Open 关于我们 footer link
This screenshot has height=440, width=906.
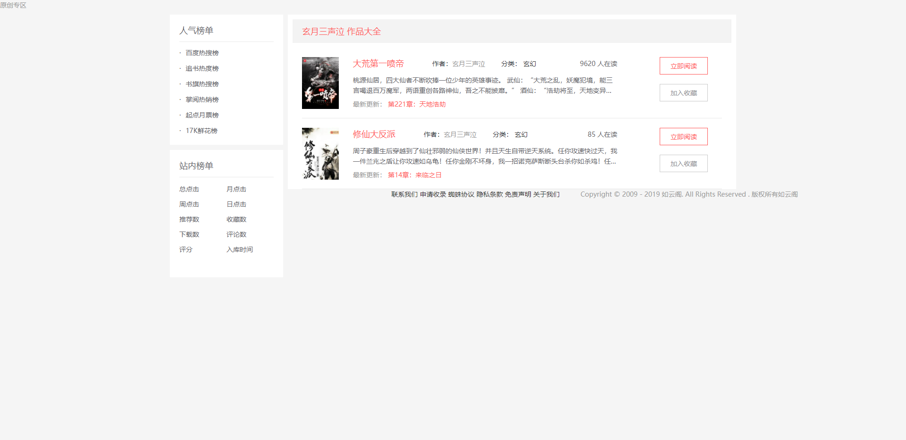tap(546, 194)
